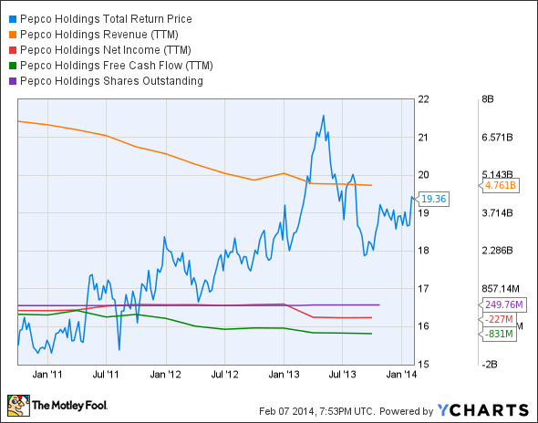Click the Jan '14 x-axis label

coord(401,375)
